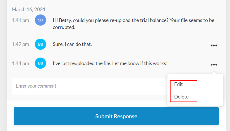Click BB avatar on the 1:44 pm comment
Screen dimensions: 230x131
point(40,63)
